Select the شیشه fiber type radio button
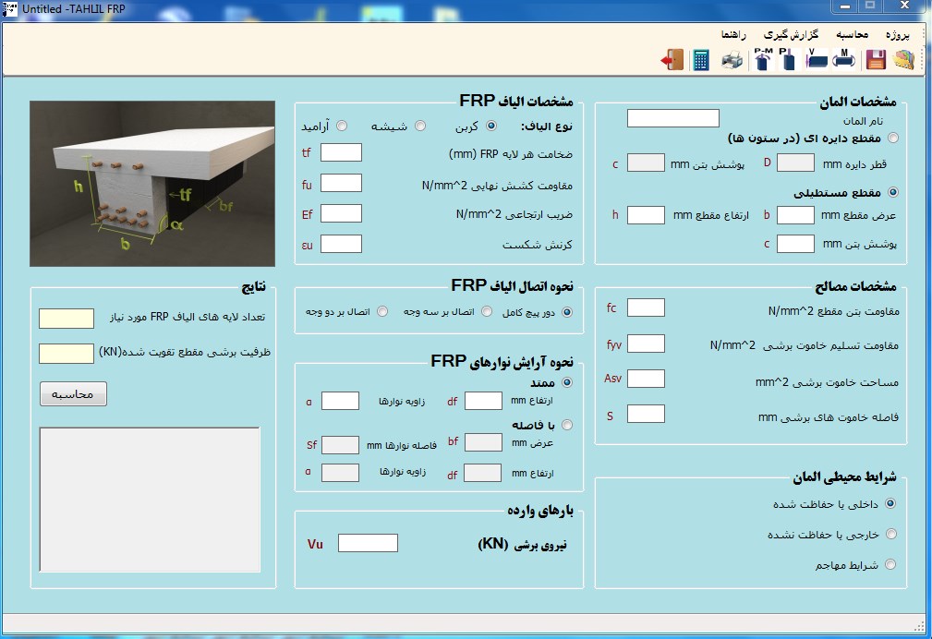Image resolution: width=932 pixels, height=639 pixels. point(419,126)
